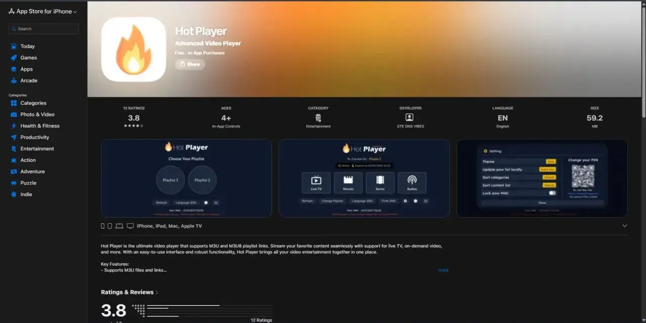The image size is (646, 323).
Task: Click the Today star icon
Action: [14, 46]
